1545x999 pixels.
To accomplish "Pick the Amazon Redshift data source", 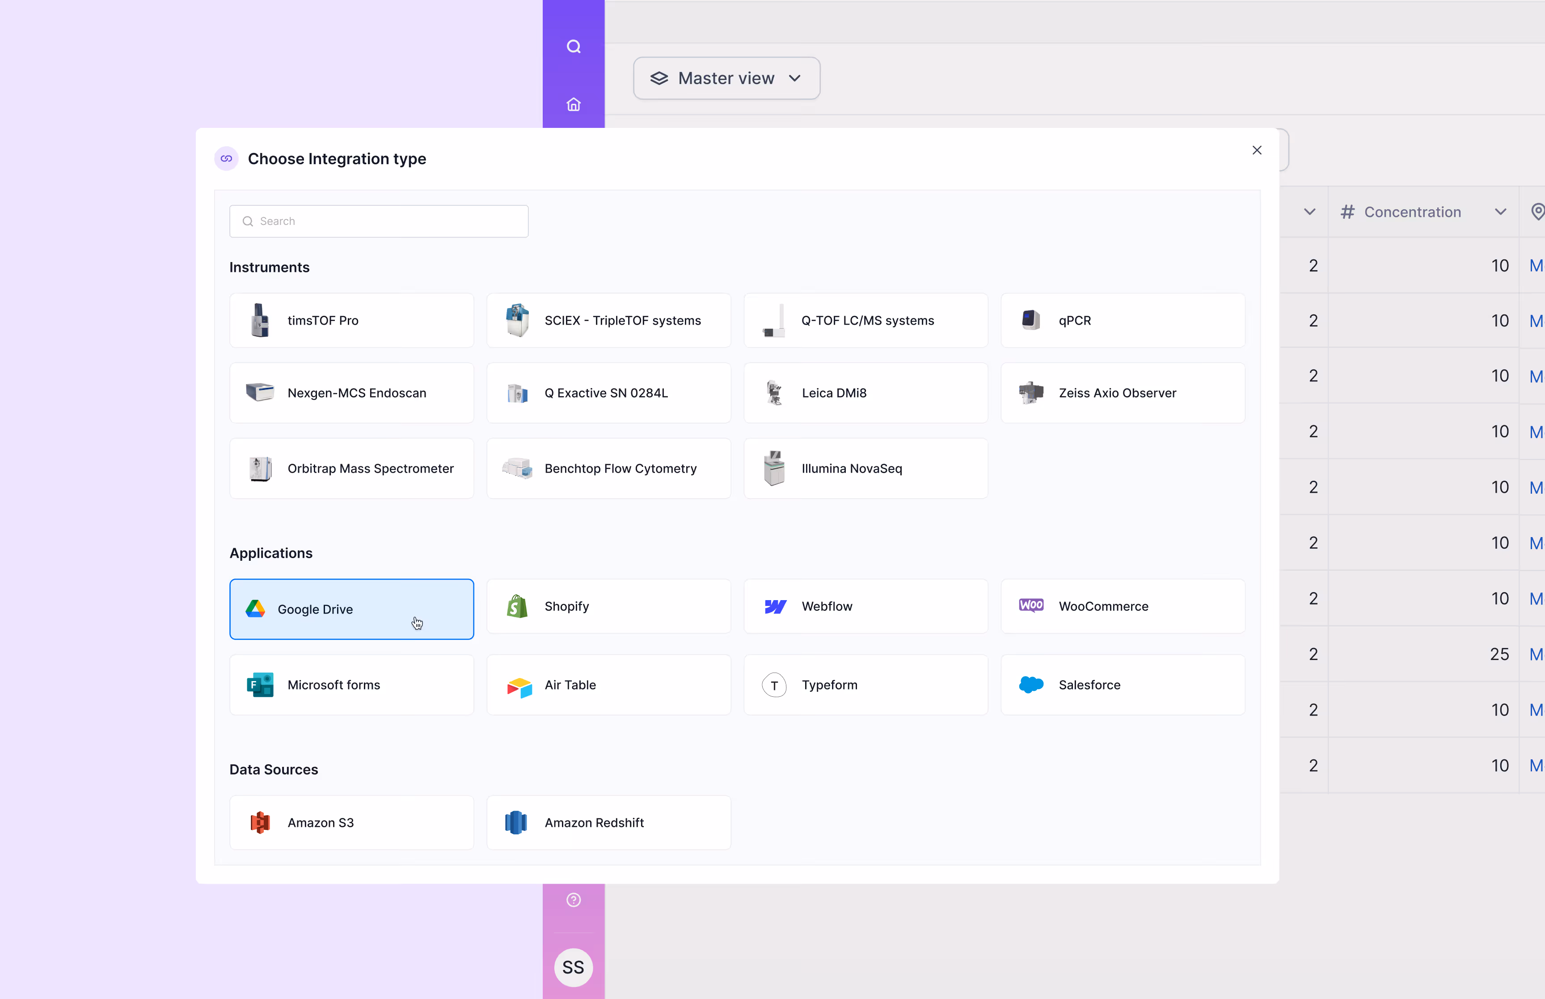I will [608, 822].
